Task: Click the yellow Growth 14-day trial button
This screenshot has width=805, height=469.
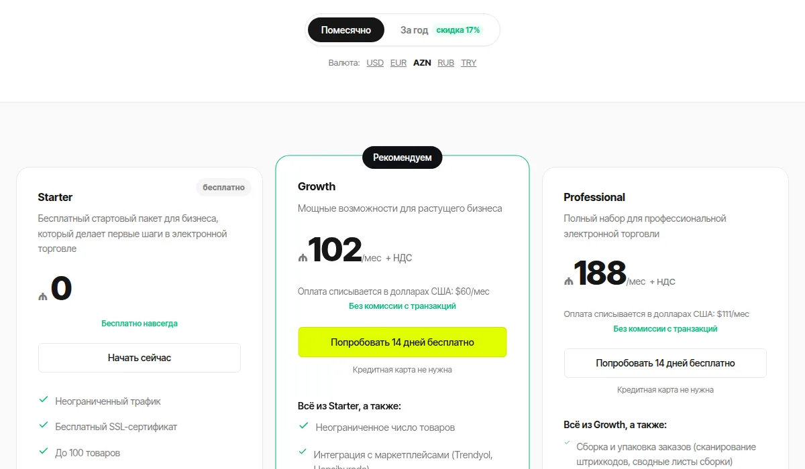Action: pos(402,342)
